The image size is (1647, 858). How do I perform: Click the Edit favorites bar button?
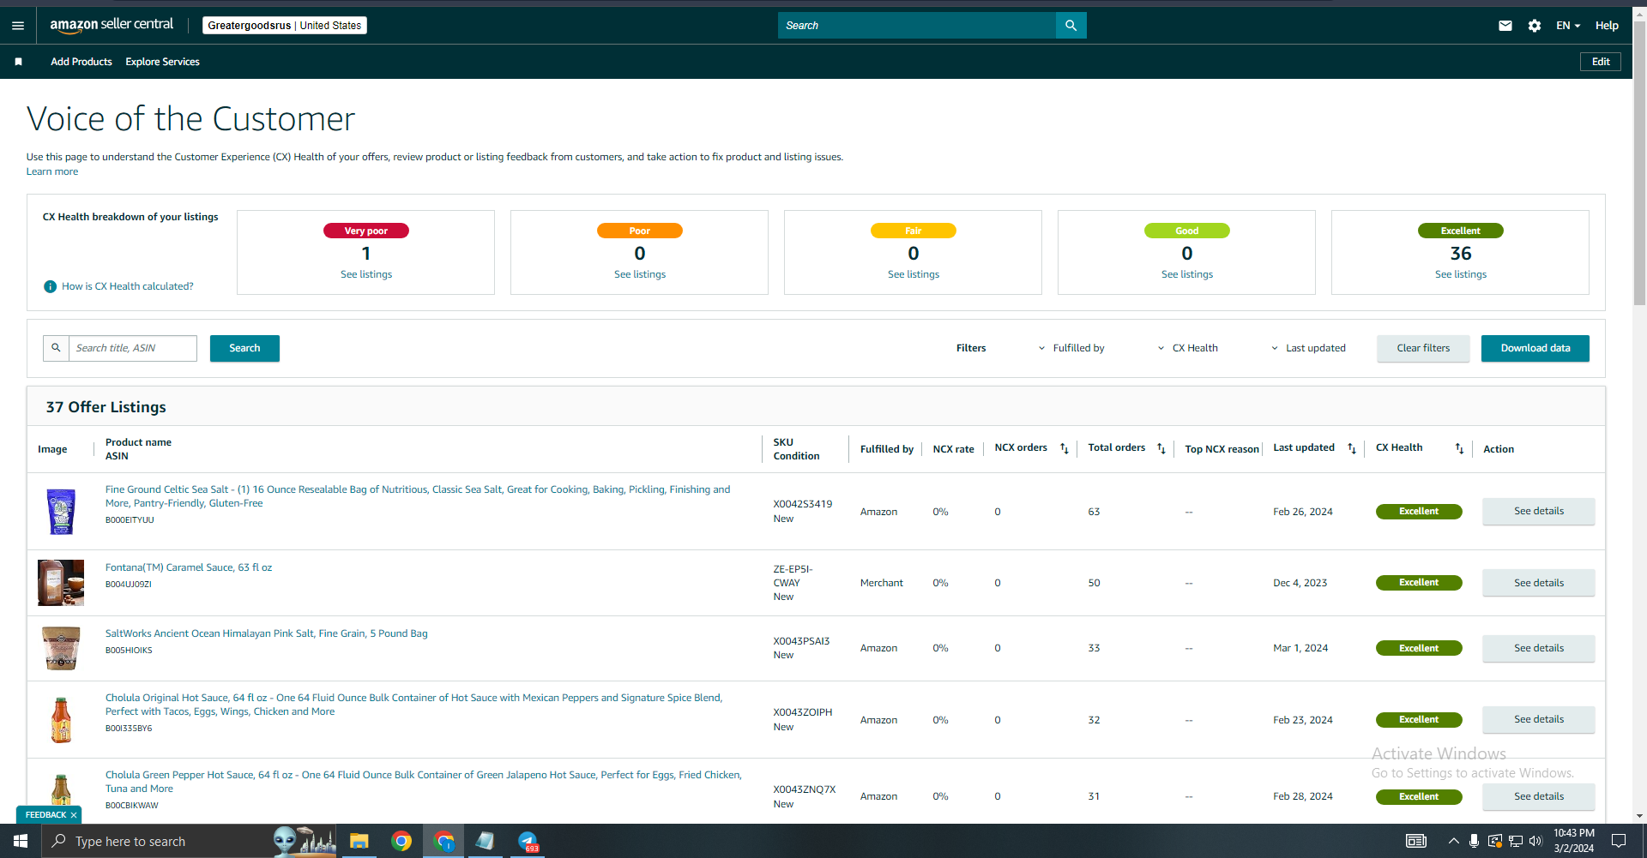point(1601,62)
